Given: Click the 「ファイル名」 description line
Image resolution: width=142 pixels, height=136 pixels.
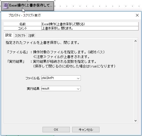Looking at the screenshot, I should [56, 52].
